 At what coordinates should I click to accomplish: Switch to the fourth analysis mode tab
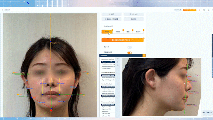click(138, 32)
